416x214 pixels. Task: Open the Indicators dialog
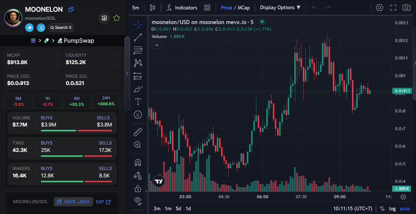click(182, 8)
